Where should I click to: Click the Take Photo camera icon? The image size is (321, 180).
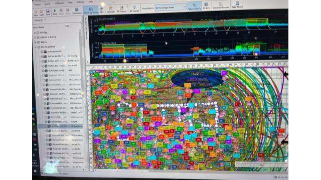pyautogui.click(x=237, y=4)
